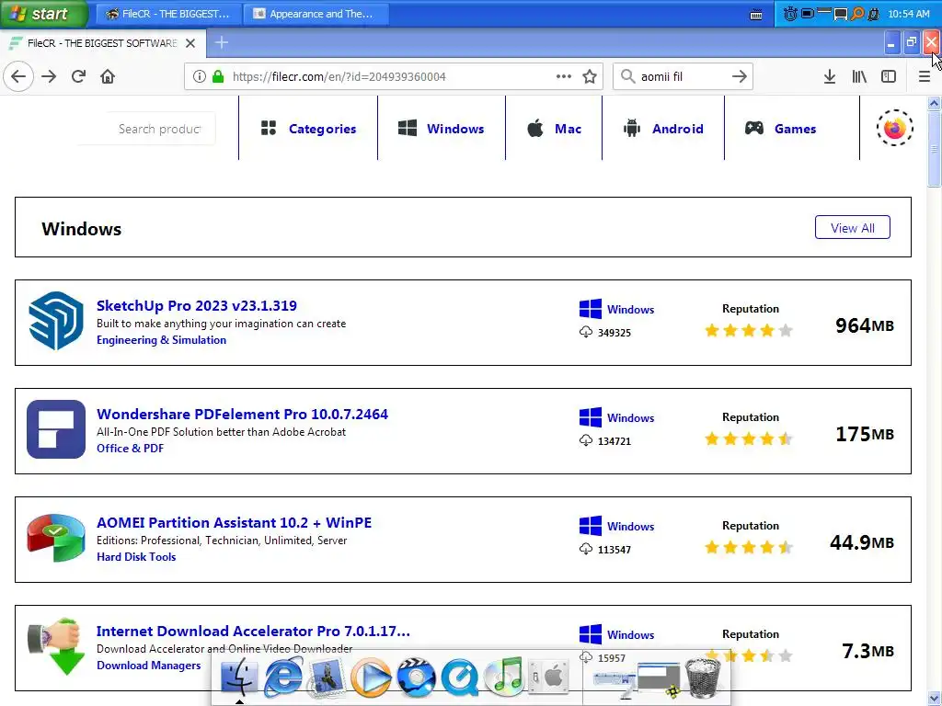Click the Windows platform label in AOMEI row
This screenshot has width=942, height=706.
click(x=630, y=527)
